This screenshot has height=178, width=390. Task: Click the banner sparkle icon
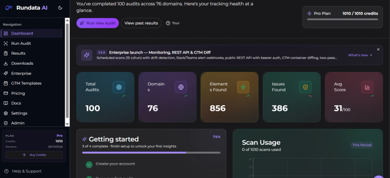[x=87, y=55]
